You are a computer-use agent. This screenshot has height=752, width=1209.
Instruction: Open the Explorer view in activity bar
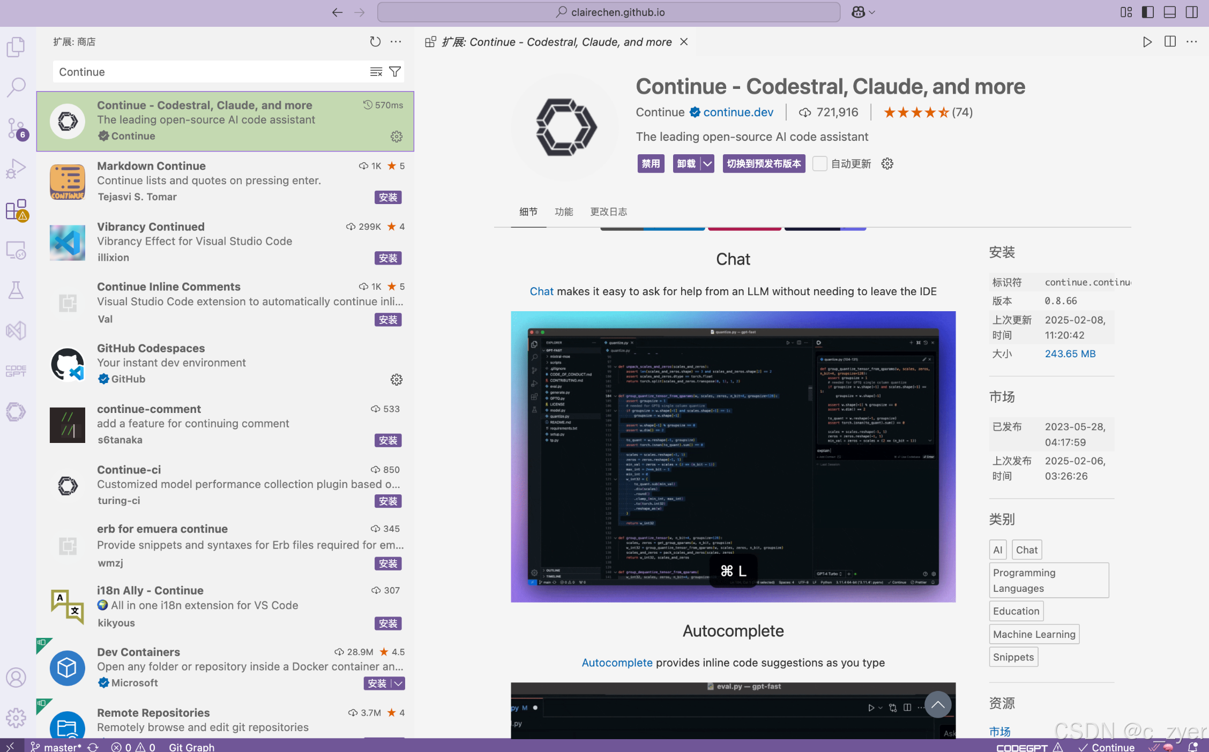click(x=16, y=47)
